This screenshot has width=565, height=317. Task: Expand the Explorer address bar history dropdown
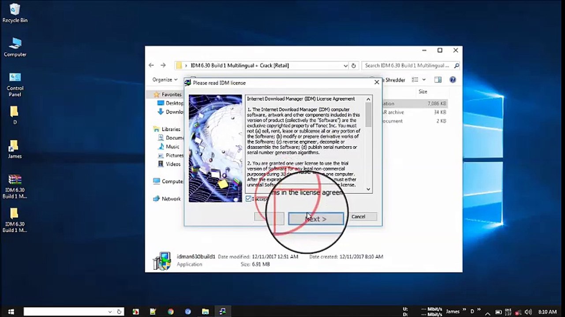(345, 66)
